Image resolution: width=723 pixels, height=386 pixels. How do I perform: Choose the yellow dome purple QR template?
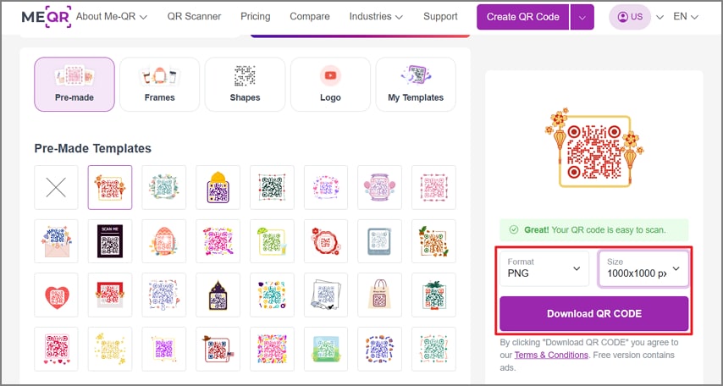click(218, 187)
